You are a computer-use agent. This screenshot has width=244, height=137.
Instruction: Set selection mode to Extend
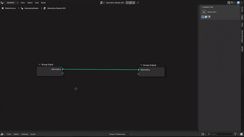click(x=206, y=17)
